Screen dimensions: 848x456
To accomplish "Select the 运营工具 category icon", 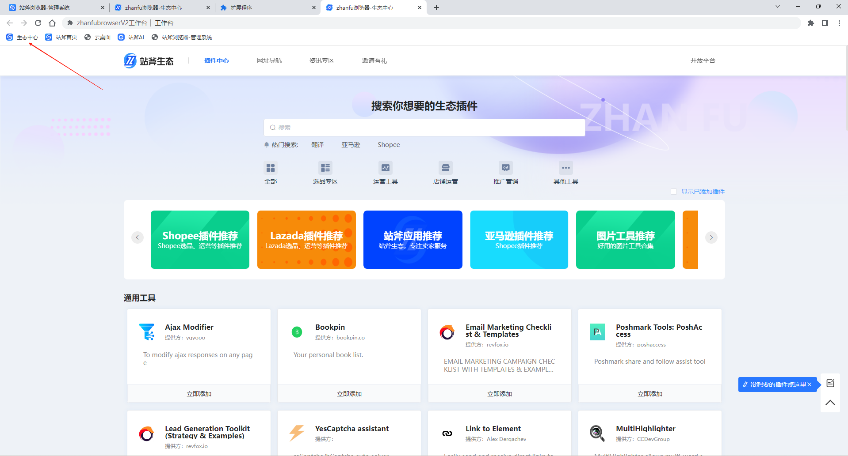I will 386,168.
